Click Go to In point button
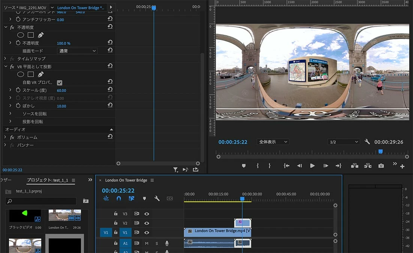413x253 pixels. [x=287, y=166]
